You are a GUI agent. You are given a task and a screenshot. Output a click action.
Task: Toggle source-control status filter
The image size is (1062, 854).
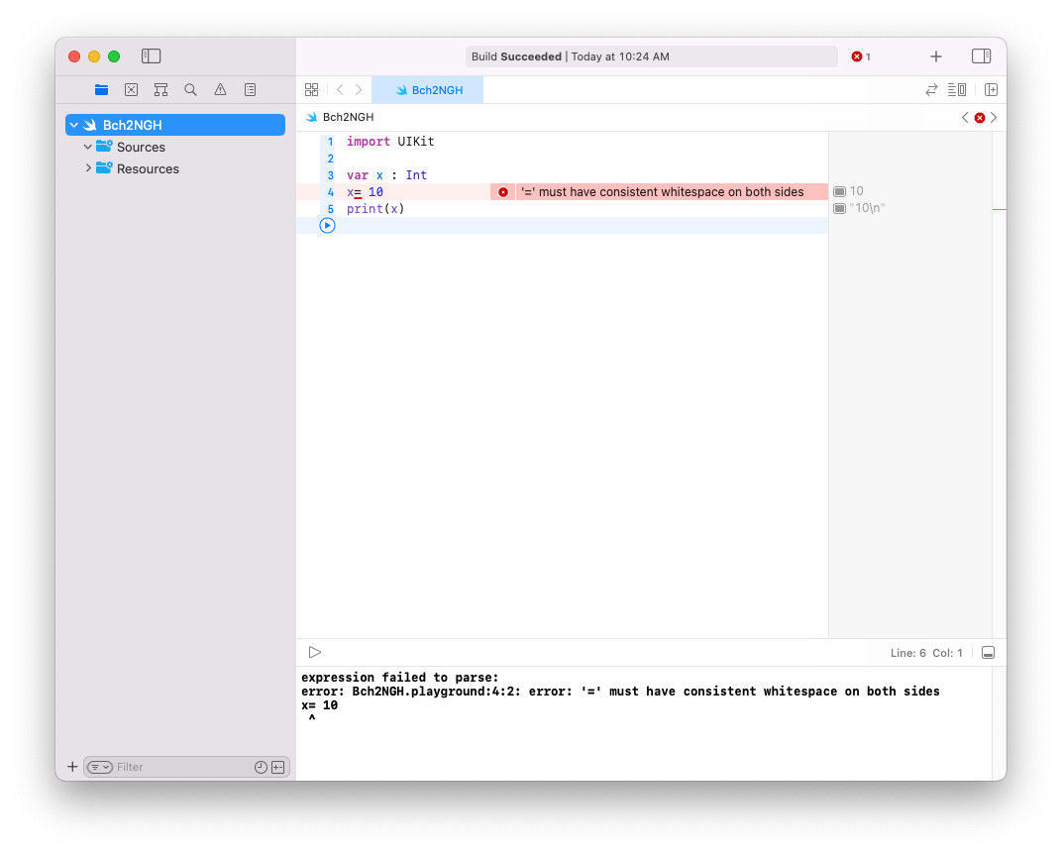point(277,767)
